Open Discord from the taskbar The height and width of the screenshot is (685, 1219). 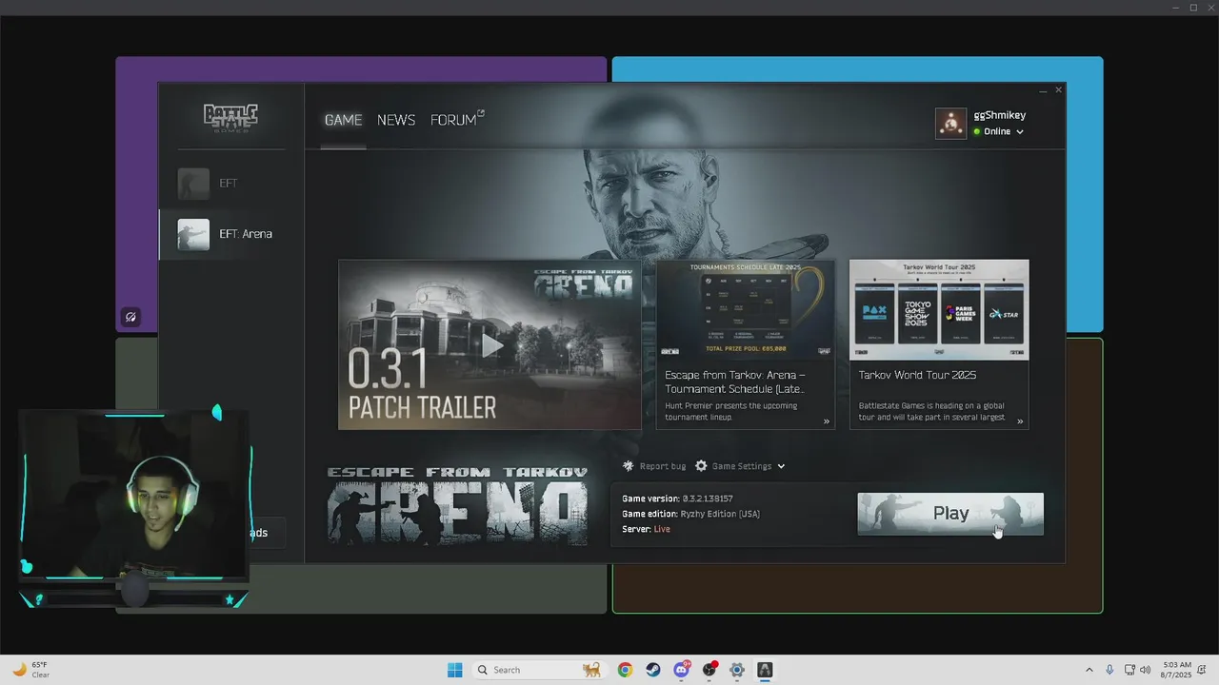click(681, 670)
